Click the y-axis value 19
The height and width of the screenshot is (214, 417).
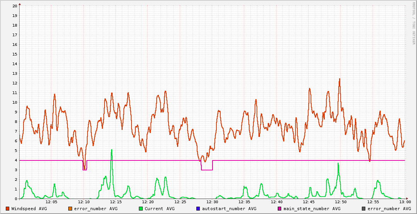coord(15,15)
